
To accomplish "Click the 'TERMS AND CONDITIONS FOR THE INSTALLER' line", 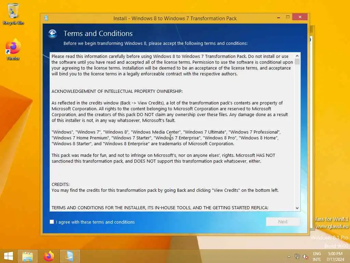I will (x=160, y=208).
